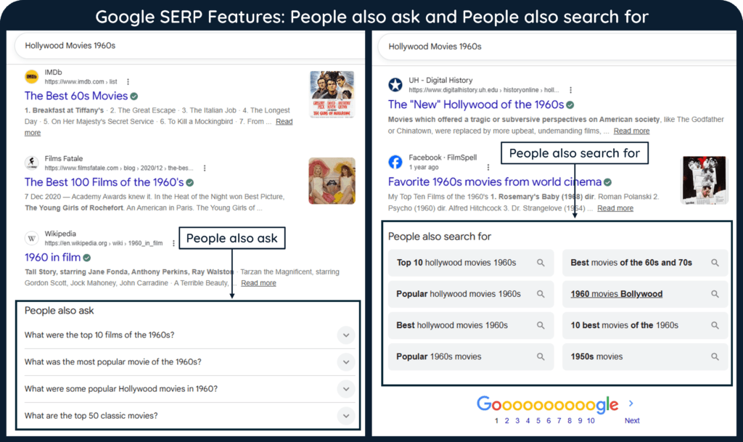Viewport: 743px width, 442px height.
Task: Click the UH Digital History star favicon
Action: pyautogui.click(x=395, y=85)
